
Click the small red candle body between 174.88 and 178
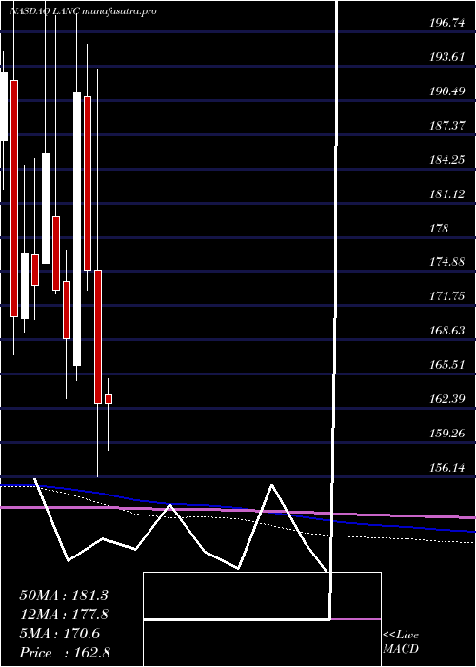coord(35,270)
